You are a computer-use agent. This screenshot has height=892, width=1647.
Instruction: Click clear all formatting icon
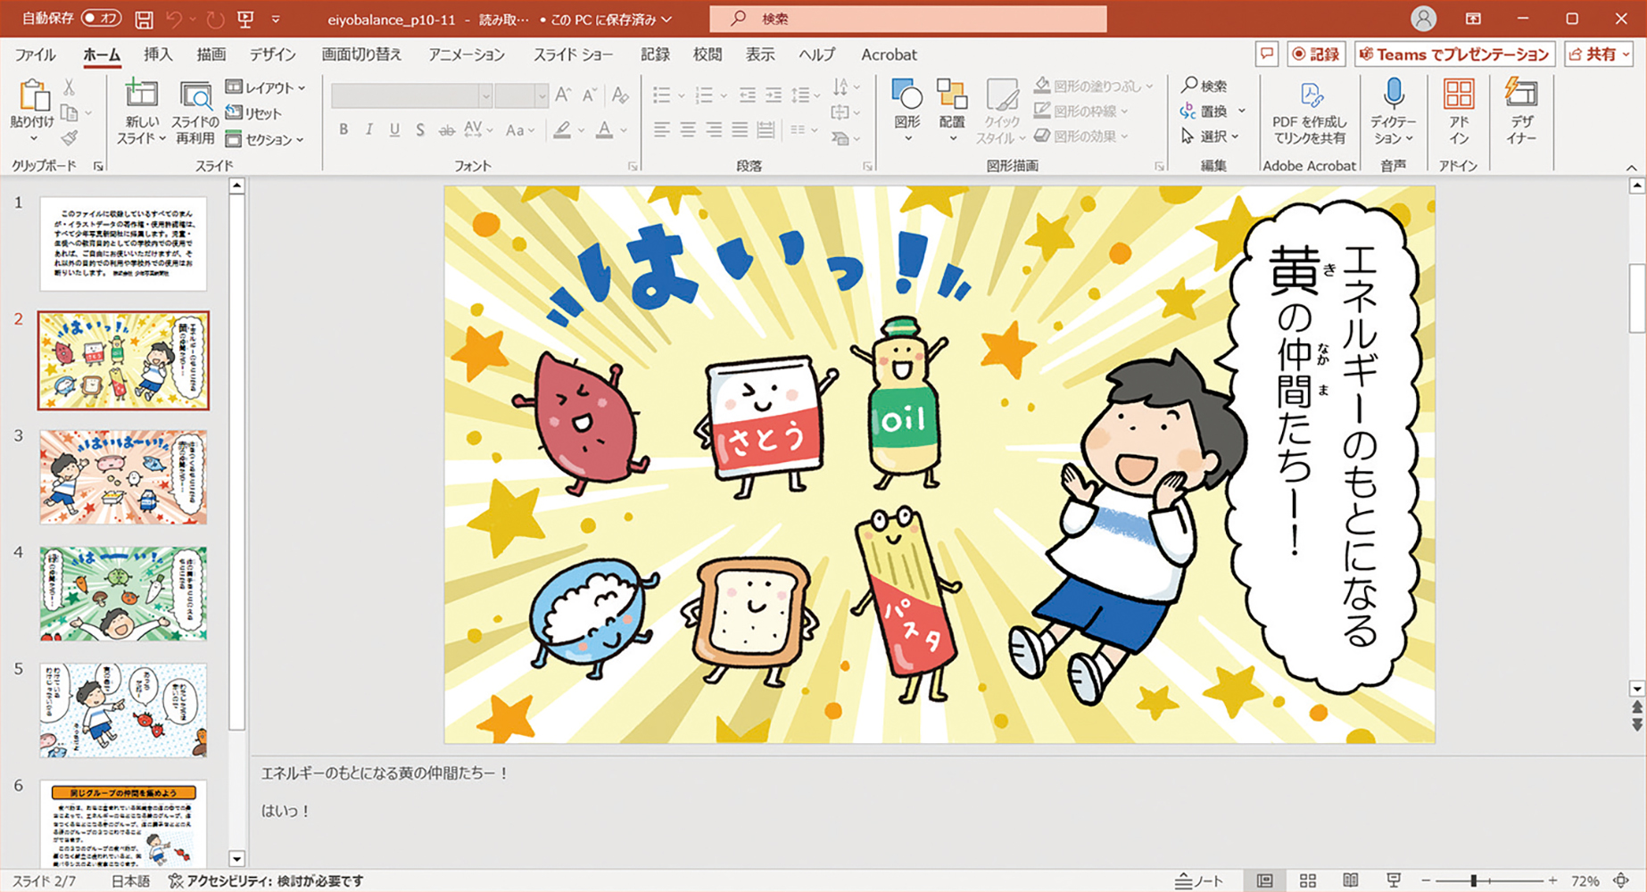click(x=620, y=95)
